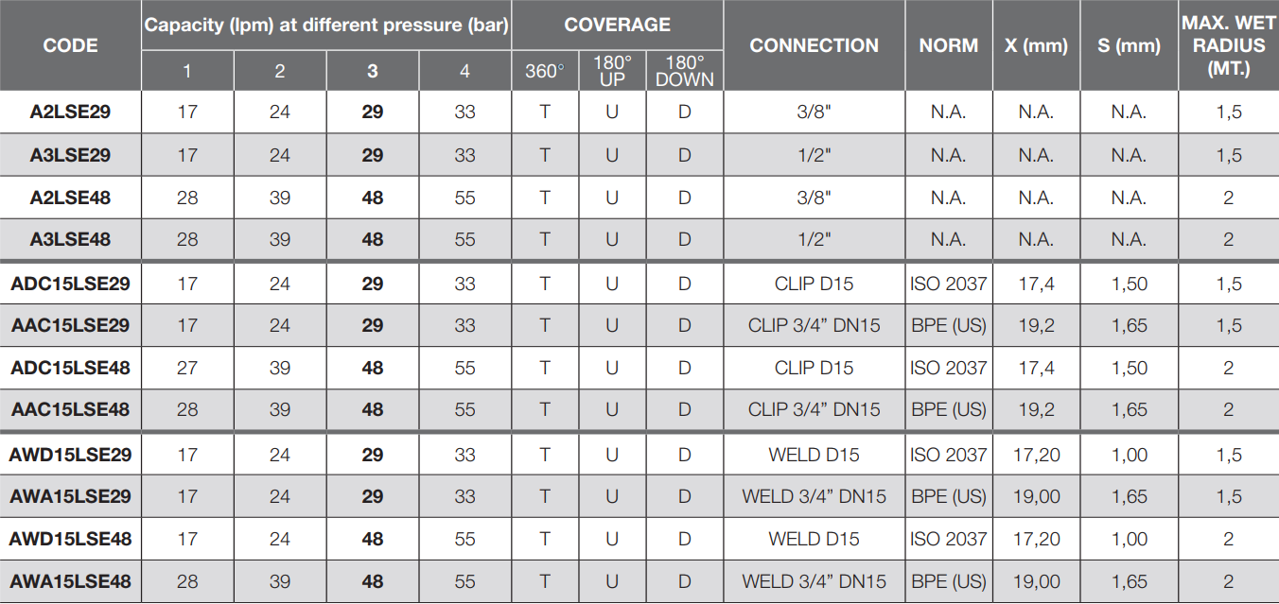
Task: Select the A2LSE29 code cell
Action: click(x=70, y=112)
